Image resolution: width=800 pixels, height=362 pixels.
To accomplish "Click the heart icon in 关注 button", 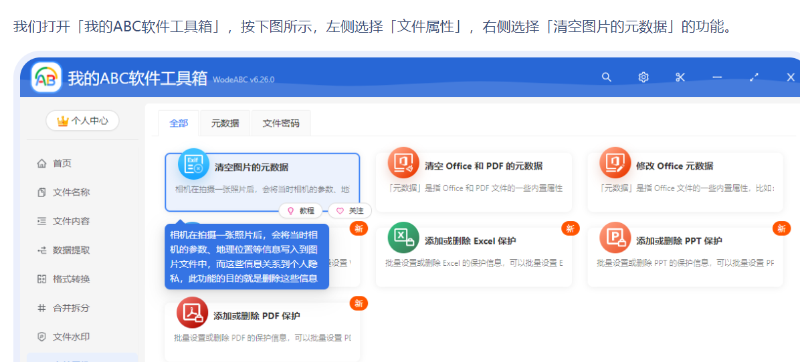I will coord(340,210).
